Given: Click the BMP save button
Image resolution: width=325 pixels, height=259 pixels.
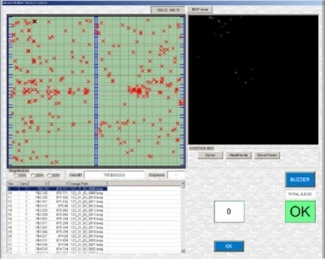Looking at the screenshot, I should (x=200, y=10).
